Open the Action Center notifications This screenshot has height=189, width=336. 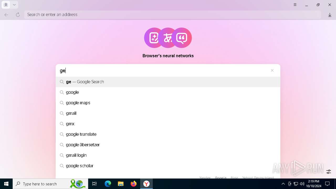click(x=327, y=184)
